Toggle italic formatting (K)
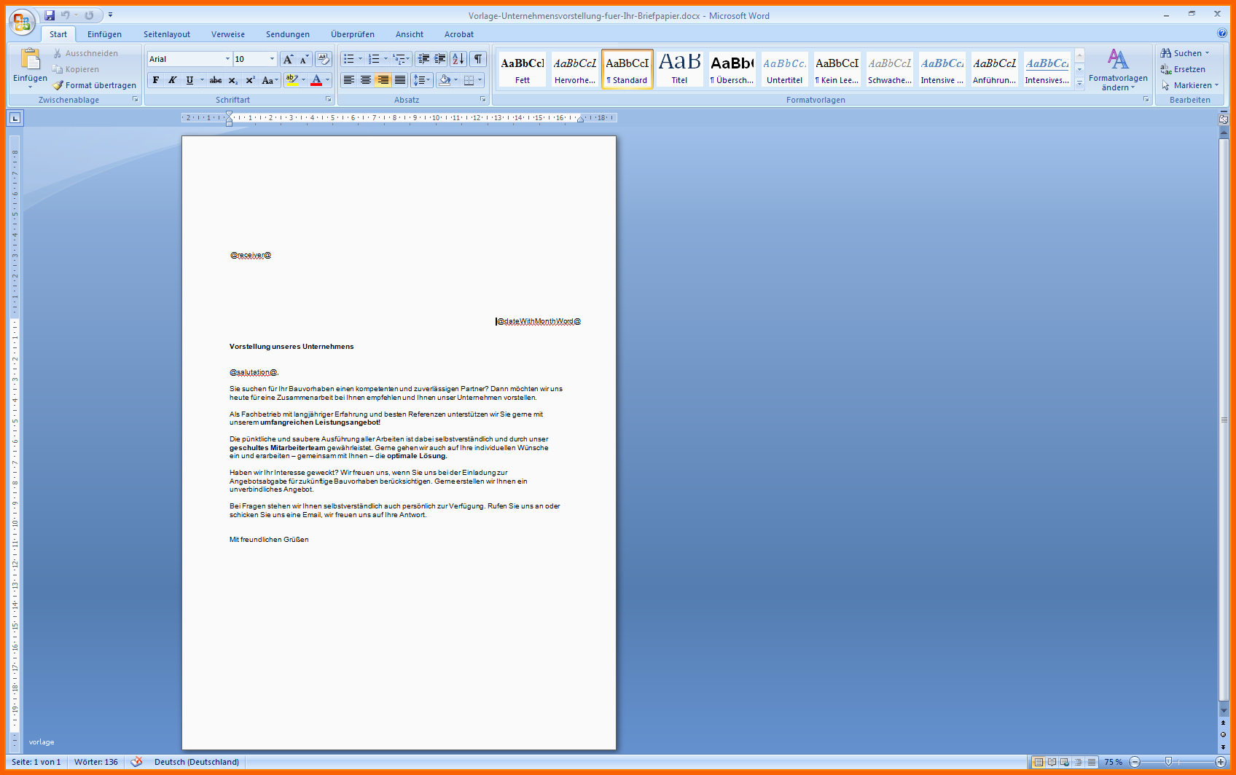The image size is (1236, 775). (x=172, y=80)
